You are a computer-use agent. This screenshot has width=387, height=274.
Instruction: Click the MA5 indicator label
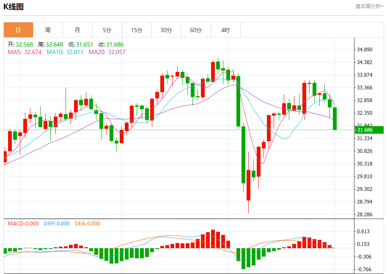pos(25,52)
